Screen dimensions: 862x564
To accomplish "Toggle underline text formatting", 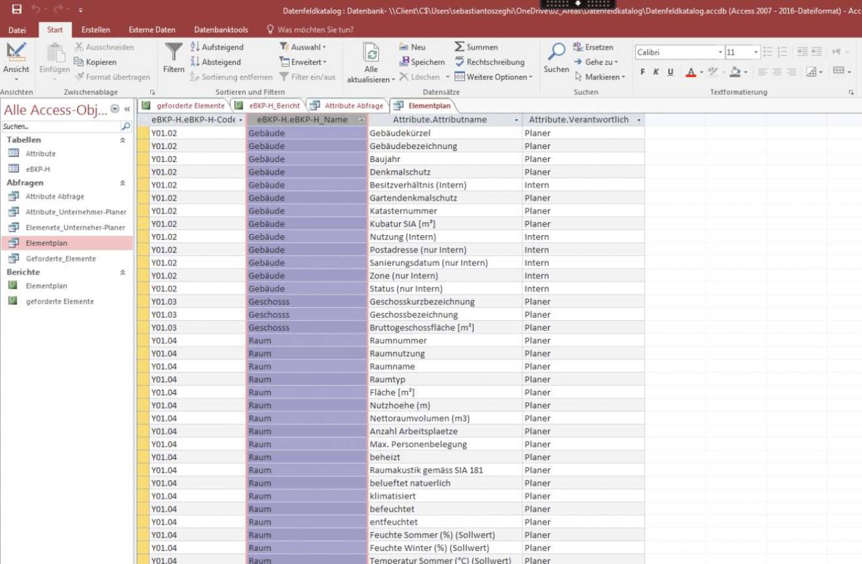I will point(671,72).
